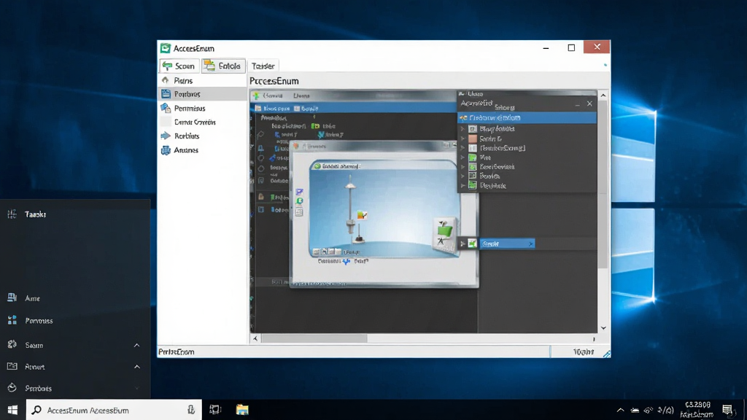The width and height of the screenshot is (747, 420).
Task: Click the salmon-colored square icon in dark panel
Action: click(473, 139)
